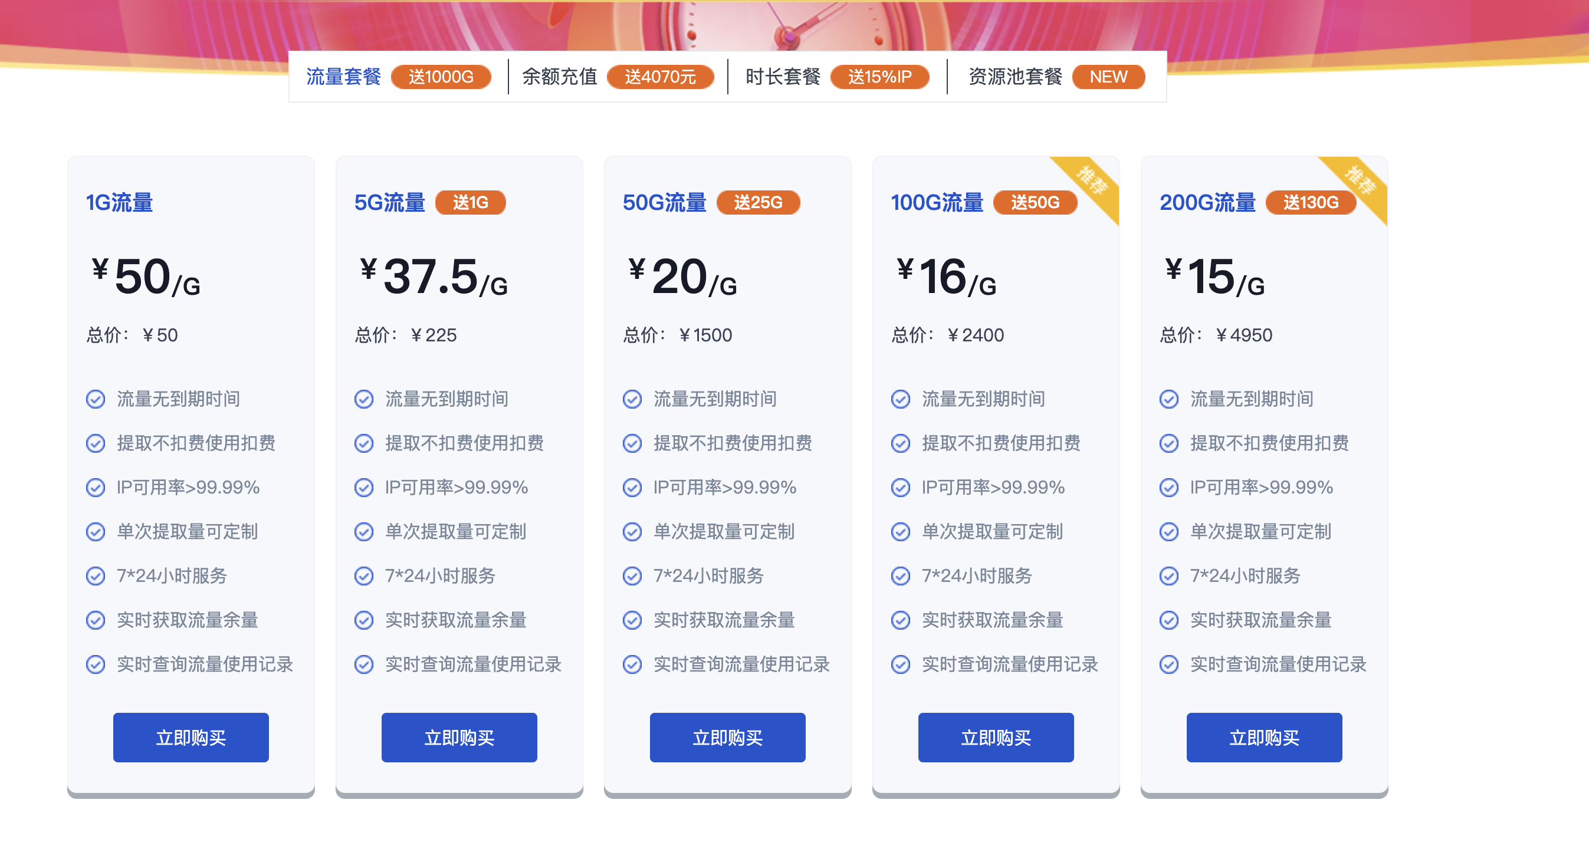Screen dimensions: 1589x849
Task: Click the 送130G bonus badge
Action: click(1310, 202)
